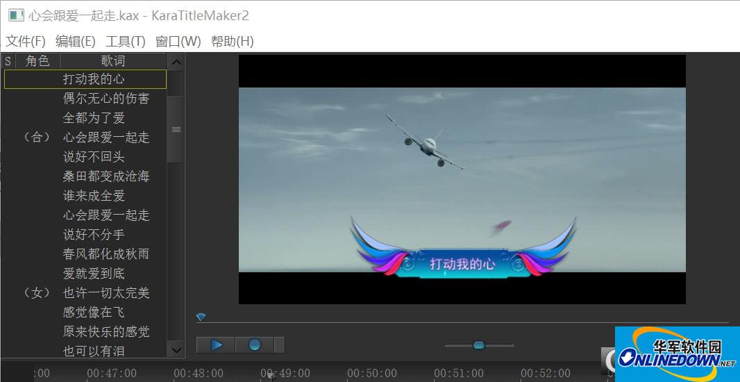Click the narrow button beside Record

point(279,344)
